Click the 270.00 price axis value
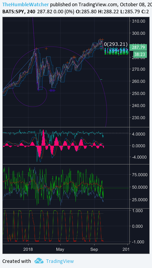 (138, 69)
